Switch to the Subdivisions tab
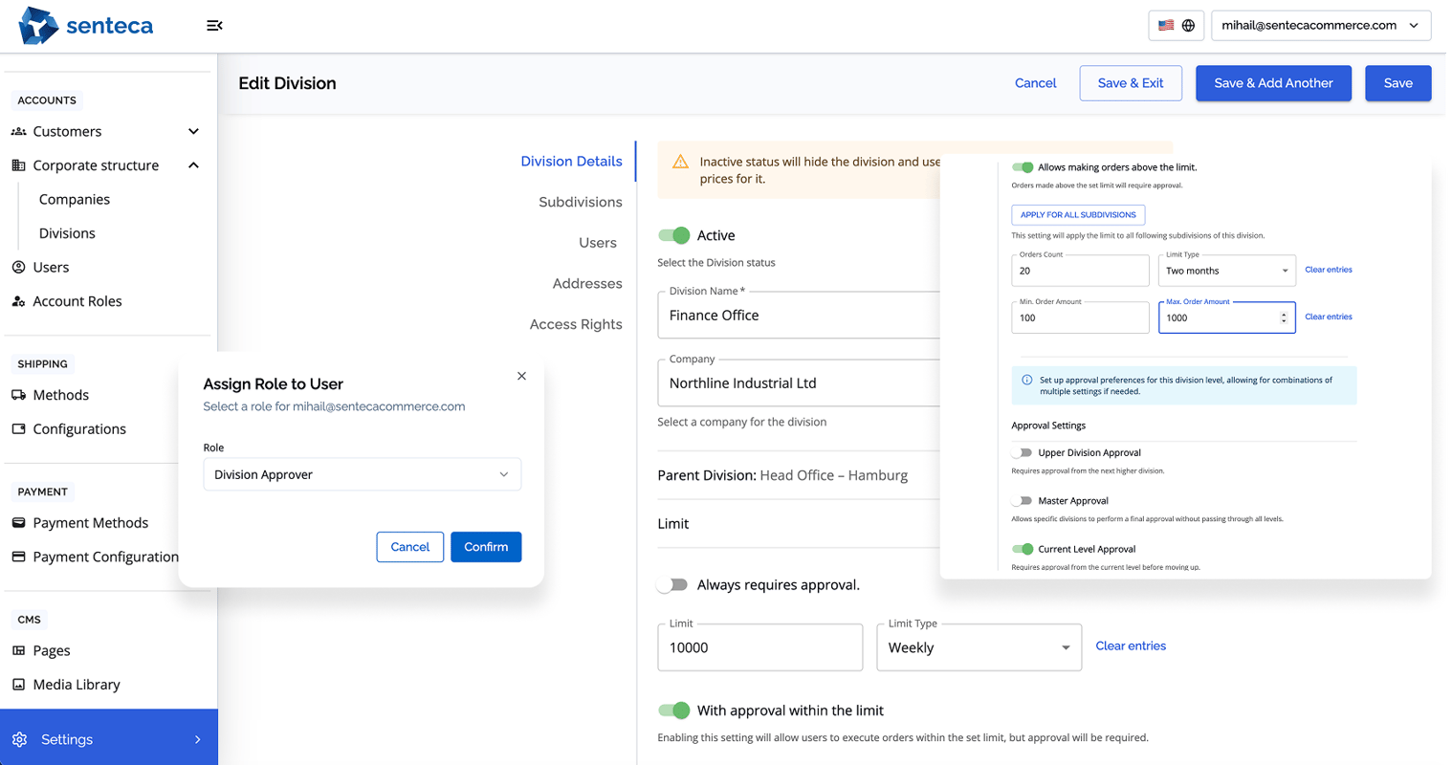 point(580,202)
